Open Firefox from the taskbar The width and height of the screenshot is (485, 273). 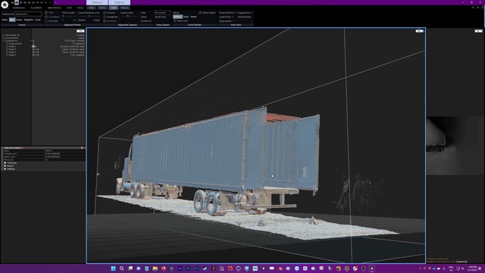click(164, 268)
